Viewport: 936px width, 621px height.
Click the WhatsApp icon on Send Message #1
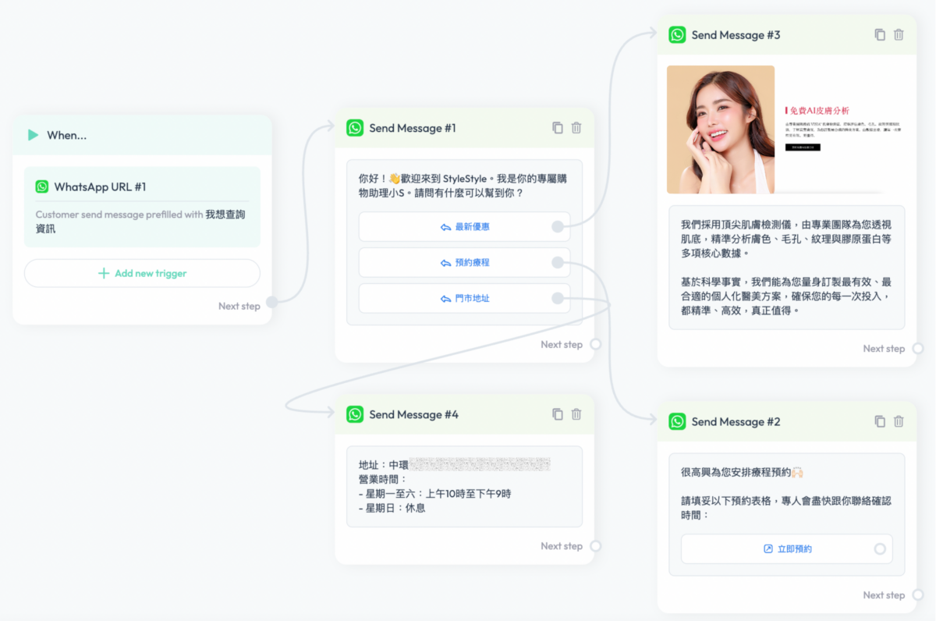[x=356, y=128]
